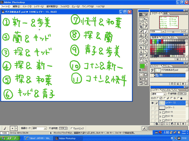Expand the セット 11 layer set
The height and width of the screenshot is (141, 189).
pos(160,112)
